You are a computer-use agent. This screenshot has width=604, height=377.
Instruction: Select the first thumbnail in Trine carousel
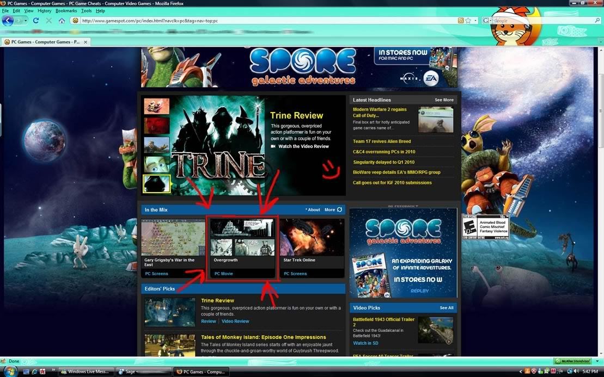(x=157, y=106)
